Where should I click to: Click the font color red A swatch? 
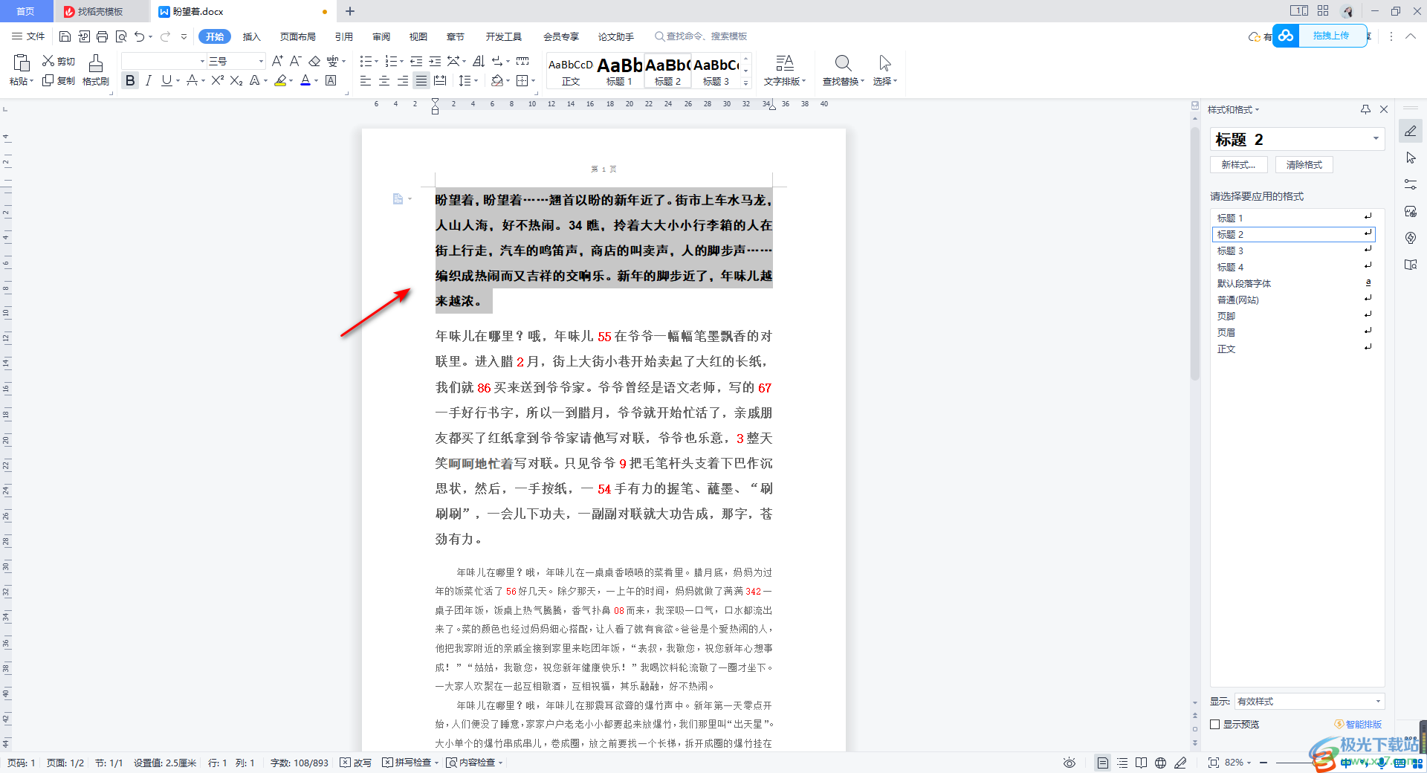(x=305, y=80)
